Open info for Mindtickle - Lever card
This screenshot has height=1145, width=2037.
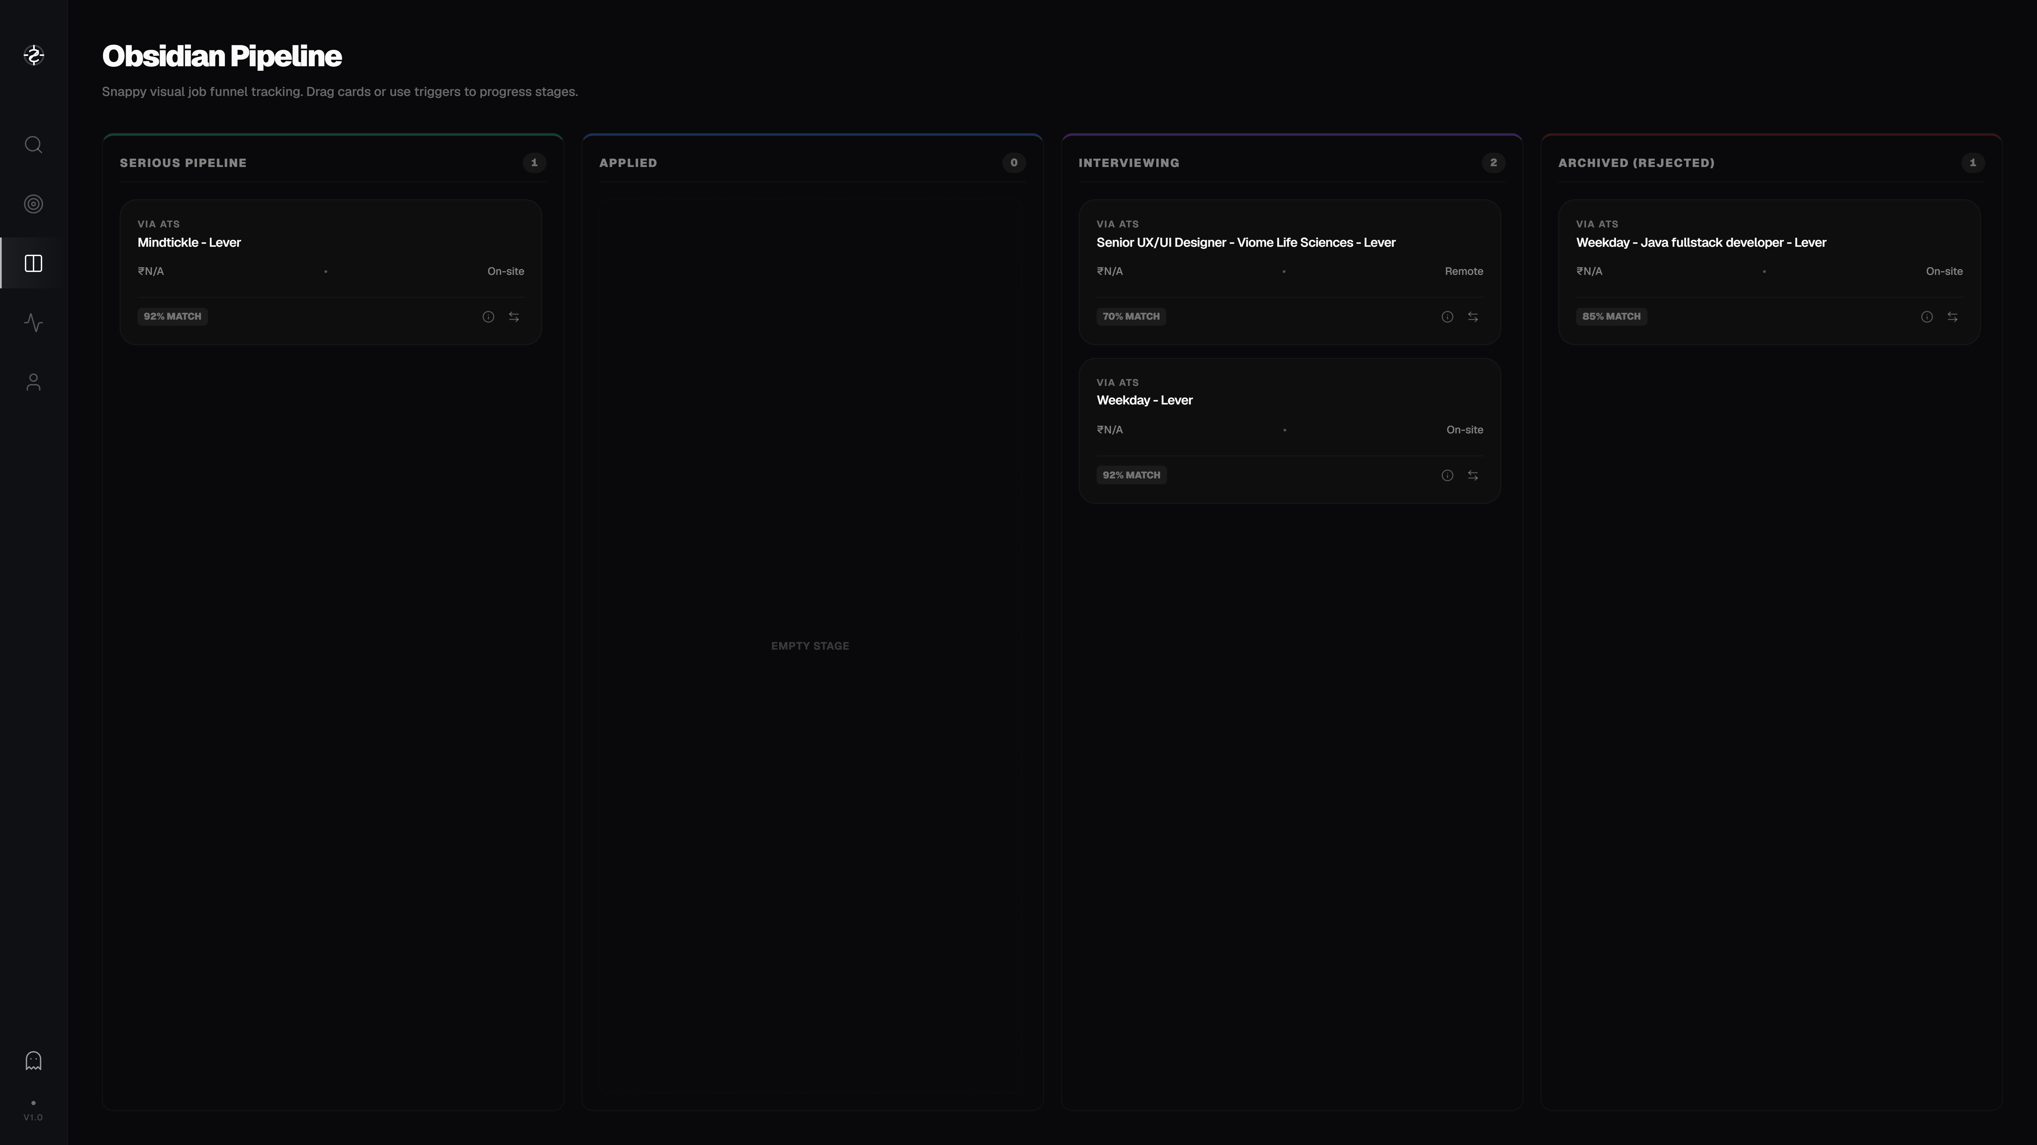coord(489,317)
